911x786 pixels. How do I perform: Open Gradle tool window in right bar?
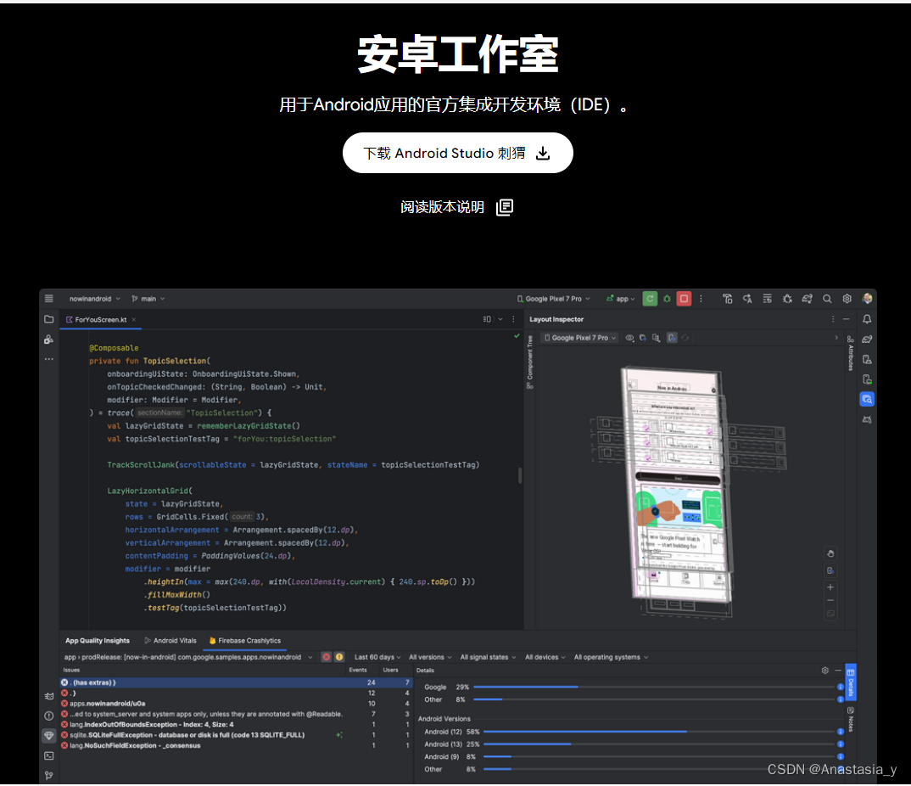click(x=867, y=339)
